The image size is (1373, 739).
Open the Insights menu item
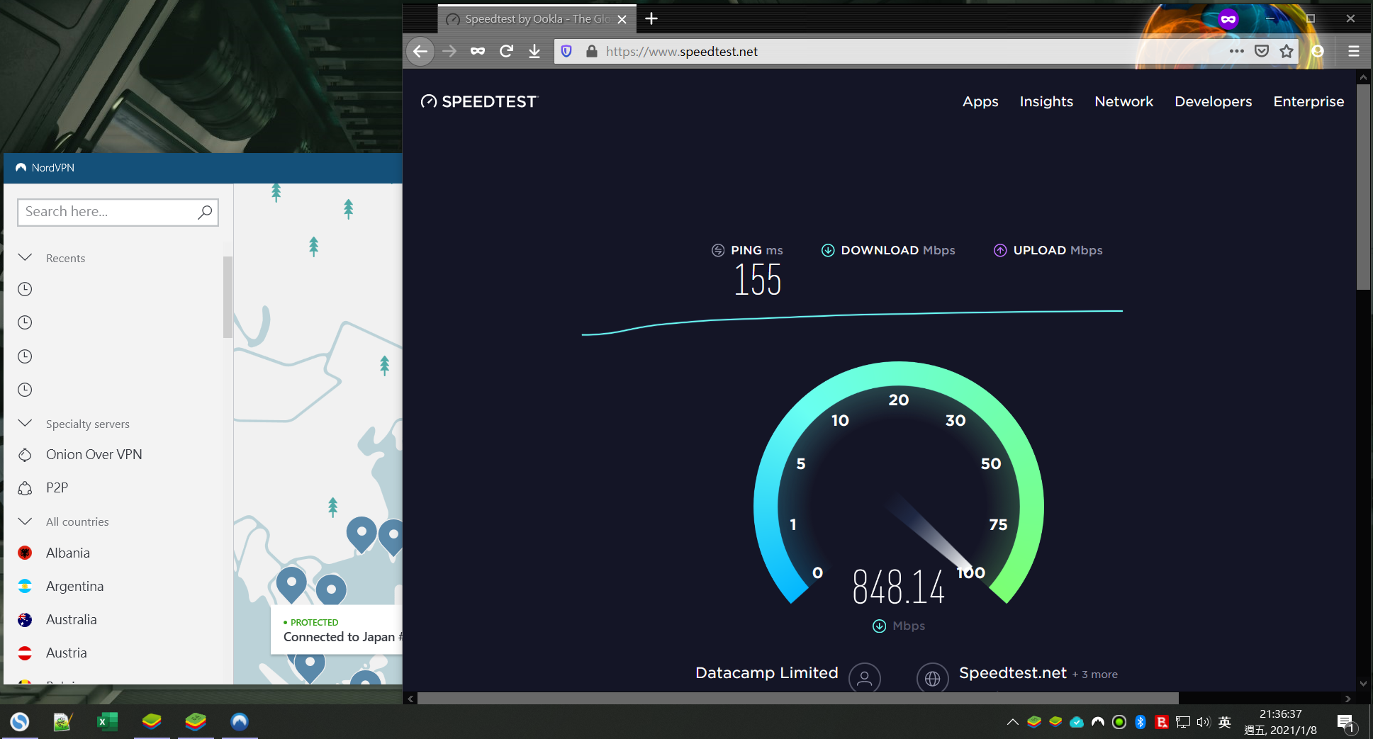[x=1046, y=101]
